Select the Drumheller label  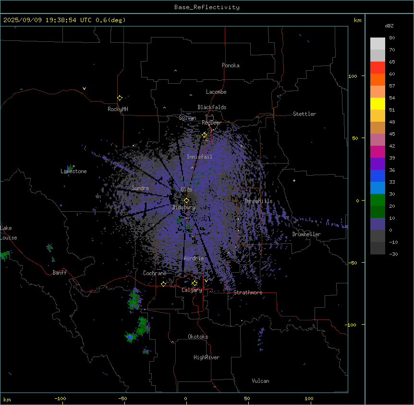pyautogui.click(x=306, y=234)
